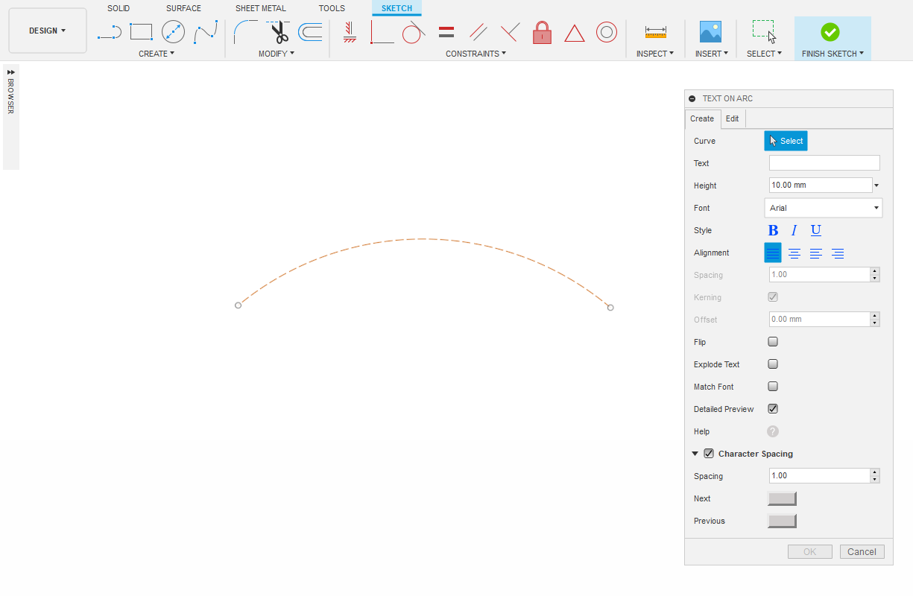Image resolution: width=913 pixels, height=596 pixels.
Task: Click the Trim scissors tool
Action: coord(279,32)
